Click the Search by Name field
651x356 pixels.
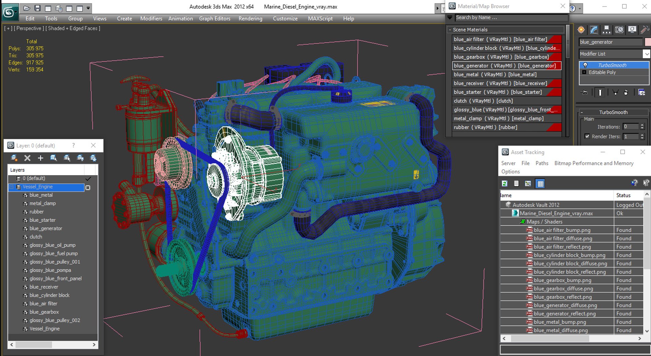511,18
